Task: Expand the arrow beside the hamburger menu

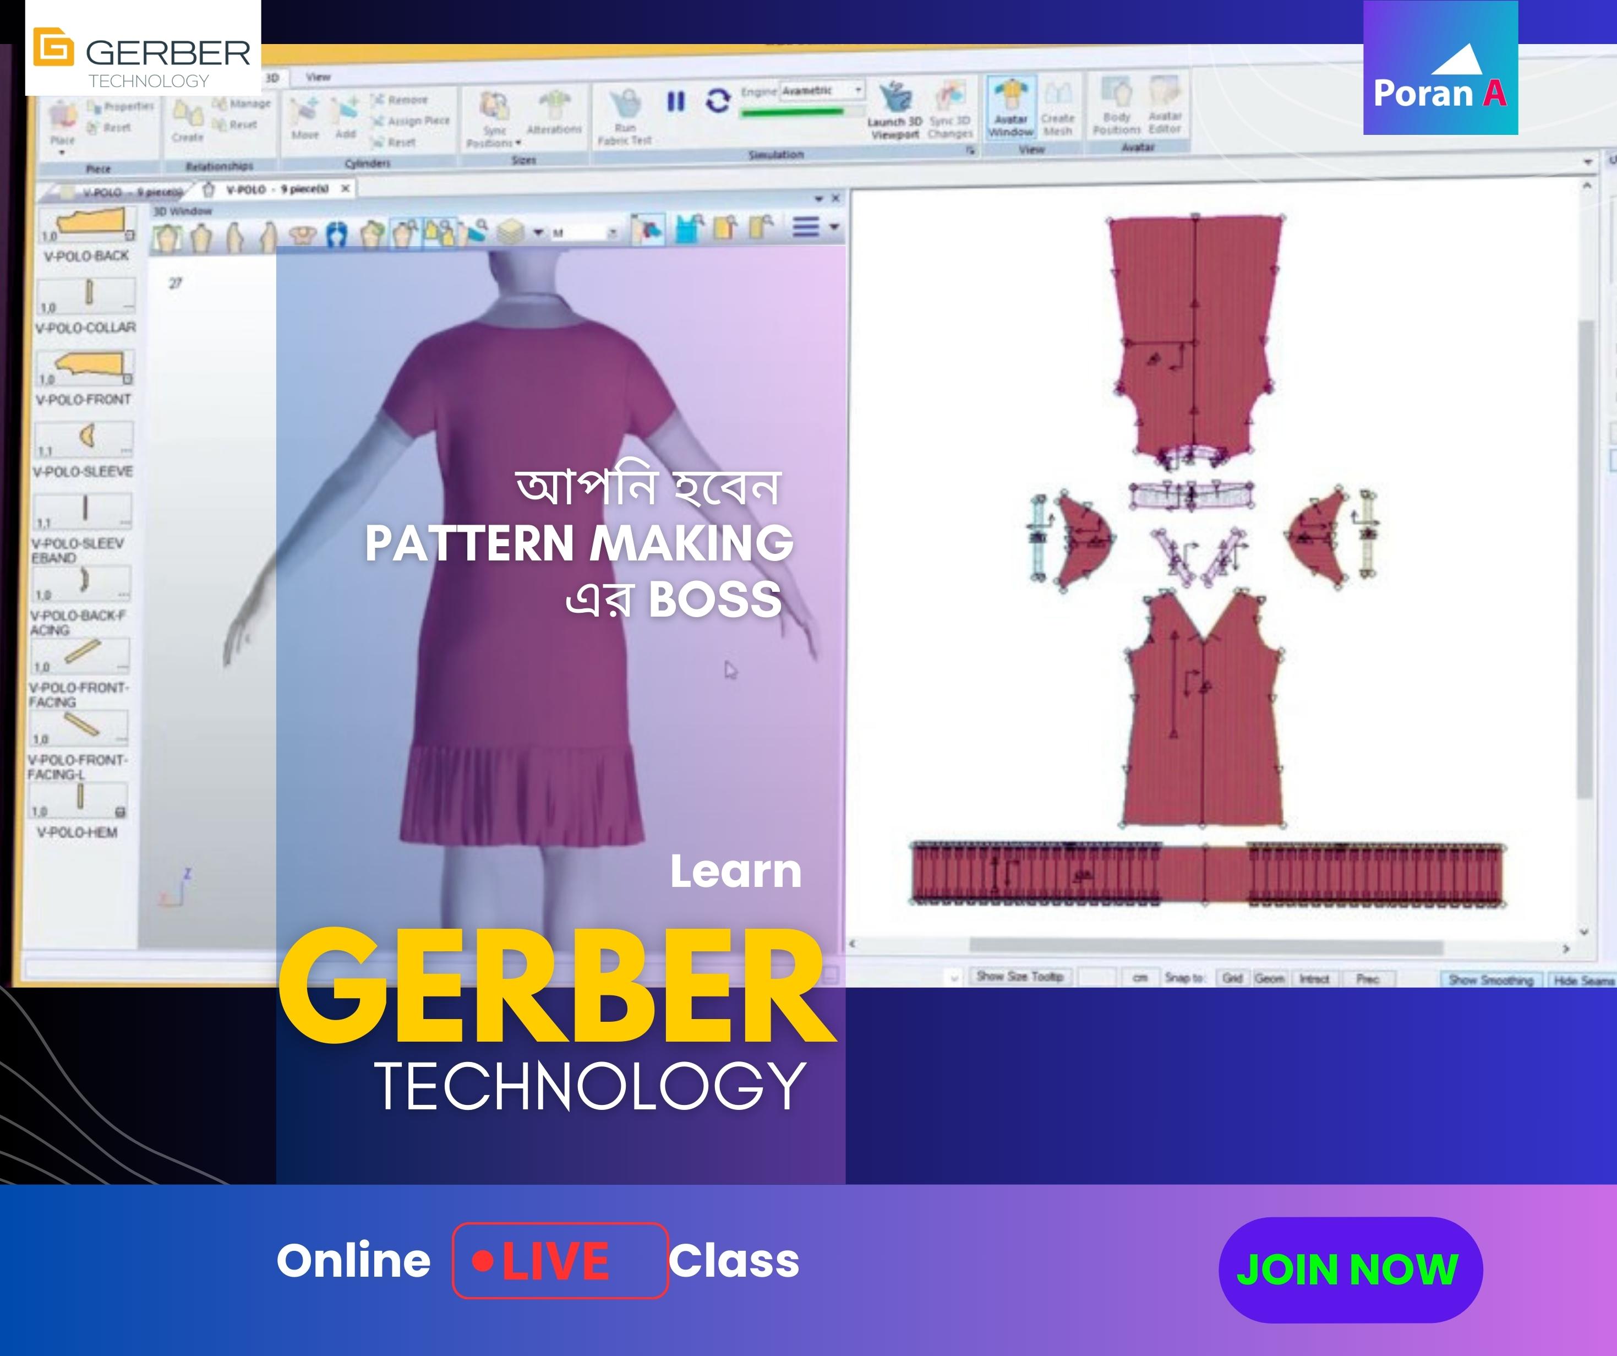Action: tap(834, 227)
